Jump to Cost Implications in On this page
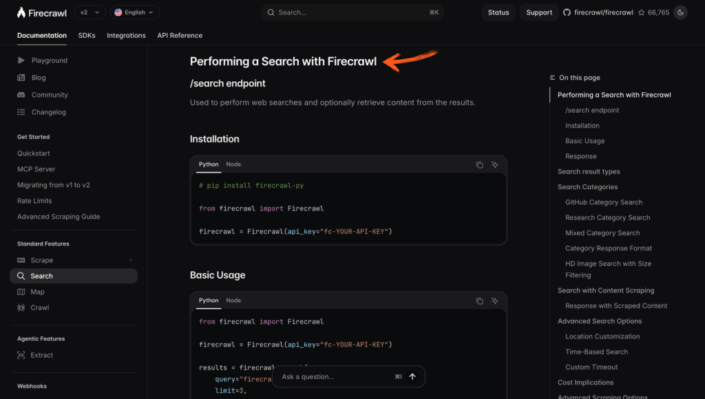The height and width of the screenshot is (399, 705). 585,382
